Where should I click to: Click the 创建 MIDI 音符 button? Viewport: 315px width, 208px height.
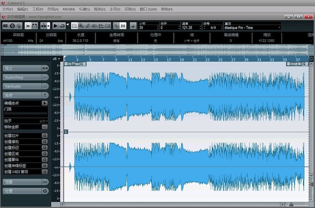45,172
